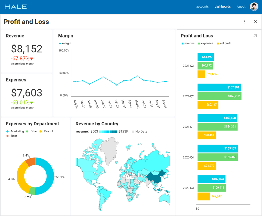This screenshot has height=216, width=262.
Task: Click the red down arrow under Revenue
Action: [x=32, y=59]
